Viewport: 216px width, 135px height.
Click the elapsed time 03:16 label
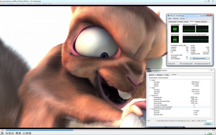[2, 130]
